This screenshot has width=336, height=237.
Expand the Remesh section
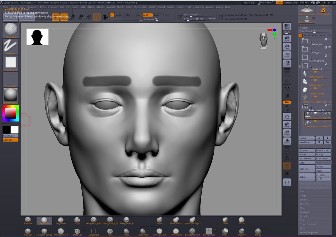tap(304, 216)
